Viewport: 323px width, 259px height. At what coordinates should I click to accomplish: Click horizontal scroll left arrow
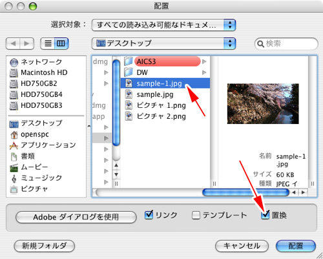pos(294,192)
